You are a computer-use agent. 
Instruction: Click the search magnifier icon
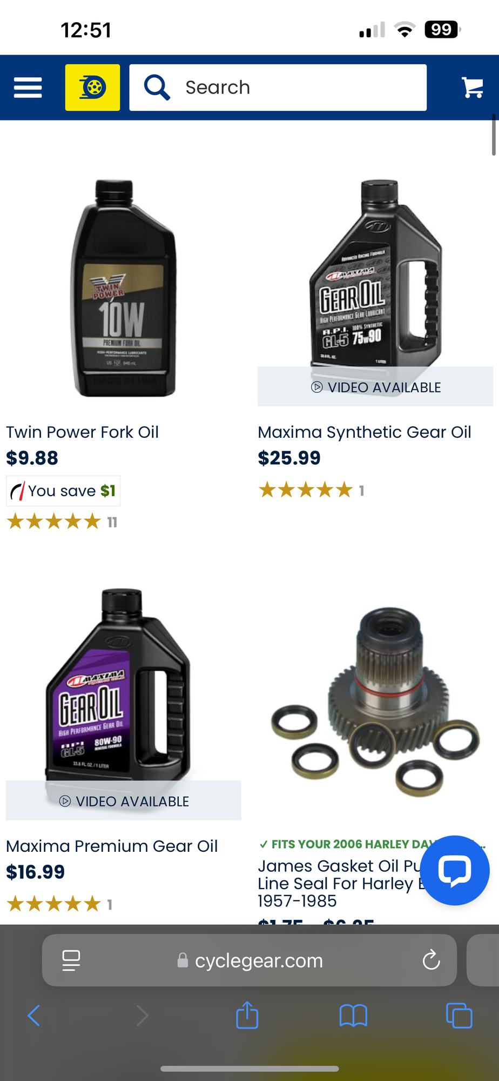[157, 88]
